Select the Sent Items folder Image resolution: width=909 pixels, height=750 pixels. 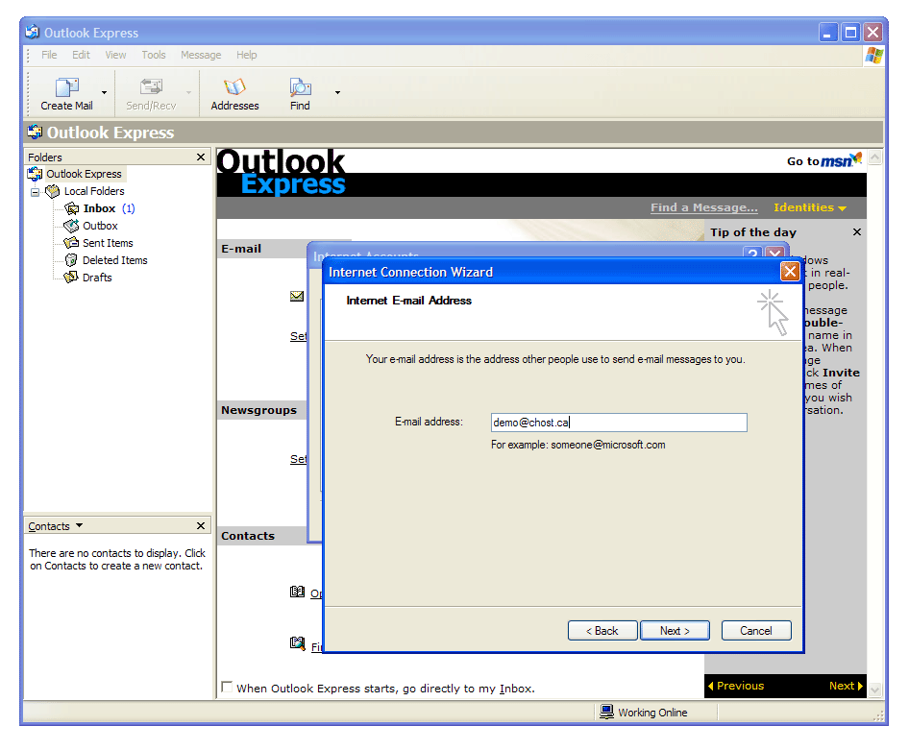[x=108, y=243]
